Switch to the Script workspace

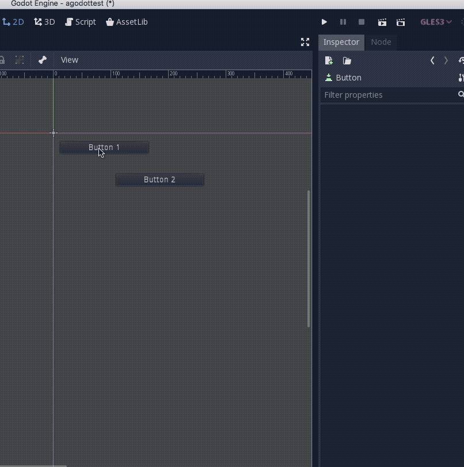[81, 22]
